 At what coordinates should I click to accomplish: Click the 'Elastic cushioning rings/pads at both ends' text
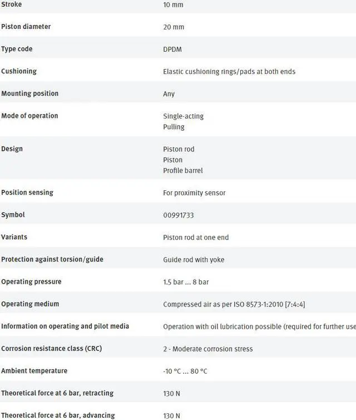[229, 72]
